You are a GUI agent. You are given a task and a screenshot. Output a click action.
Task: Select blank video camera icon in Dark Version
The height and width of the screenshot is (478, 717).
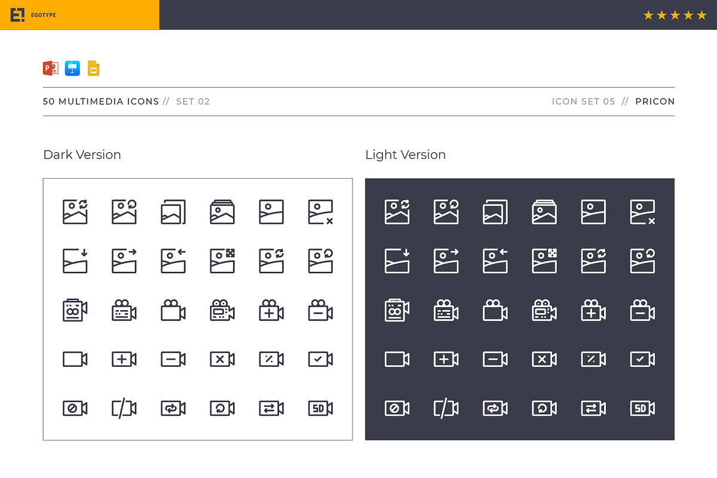(75, 359)
